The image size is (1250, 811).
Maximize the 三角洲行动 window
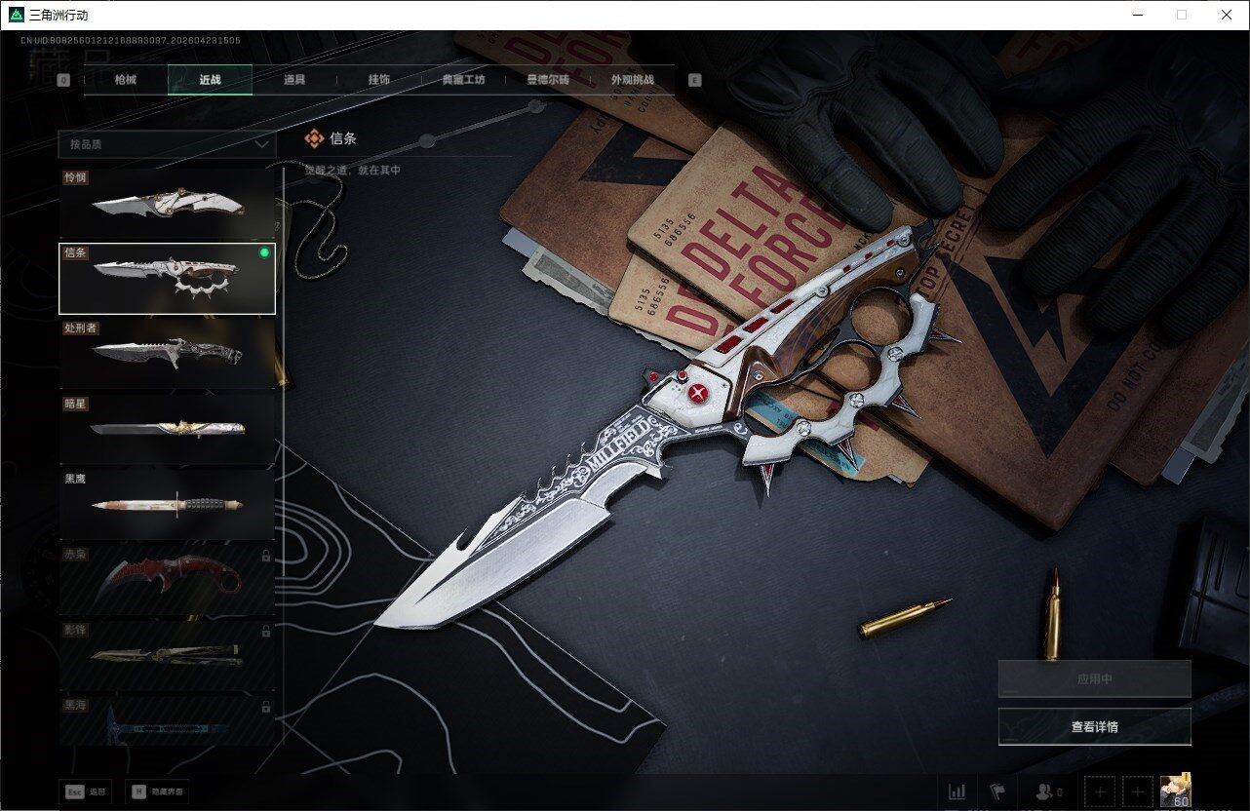pyautogui.click(x=1182, y=15)
